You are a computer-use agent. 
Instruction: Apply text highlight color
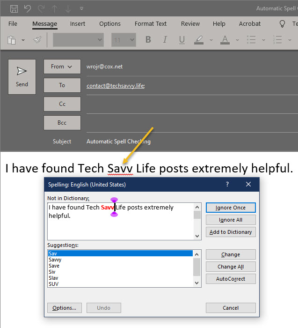[x=199, y=40]
